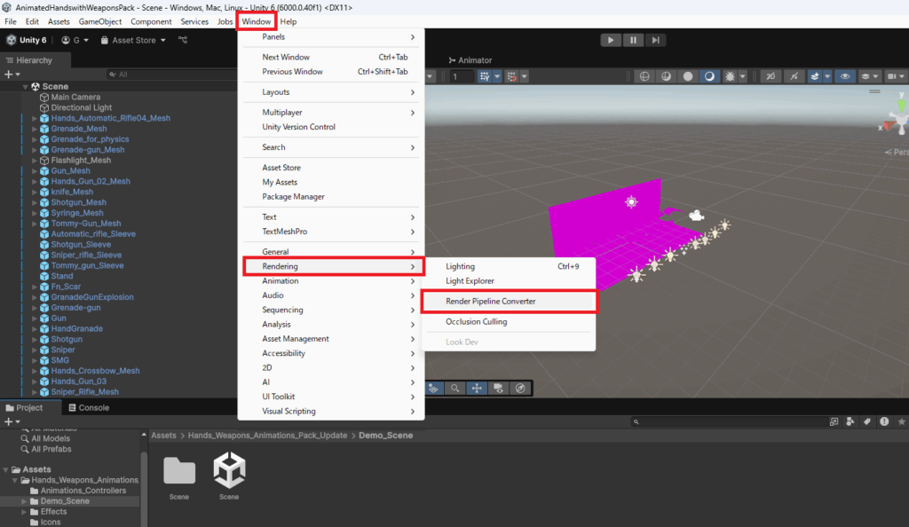Click the grid snap value field showing 1
This screenshot has width=909, height=527.
tap(462, 76)
